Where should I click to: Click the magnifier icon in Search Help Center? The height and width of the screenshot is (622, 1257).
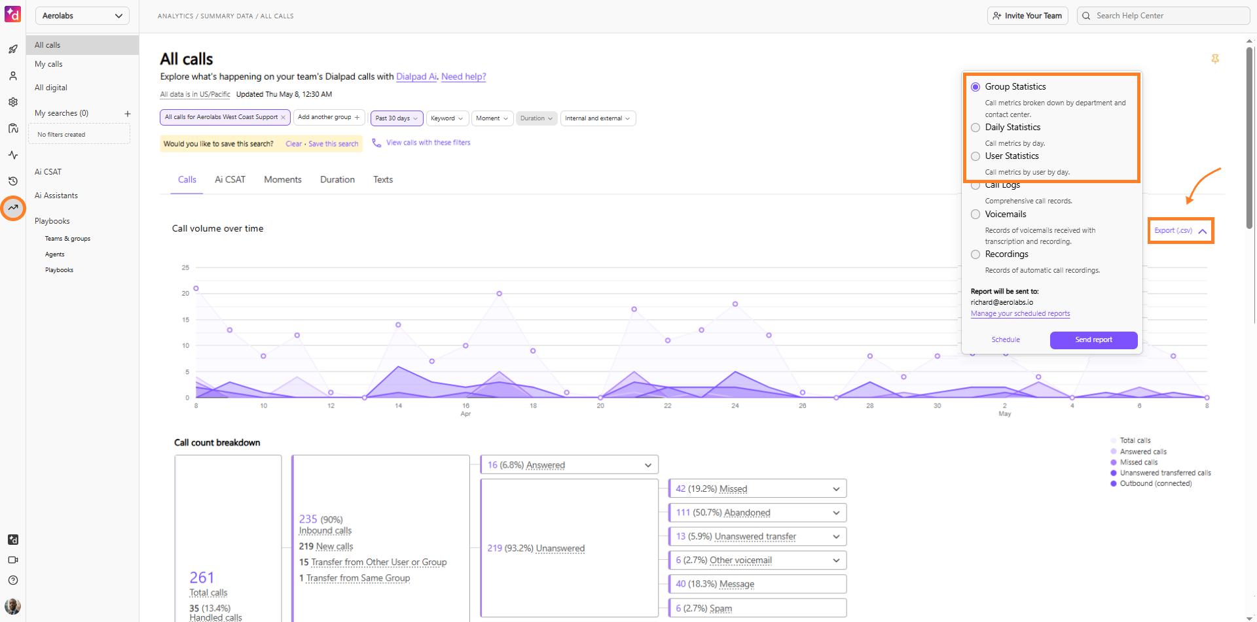(1087, 16)
